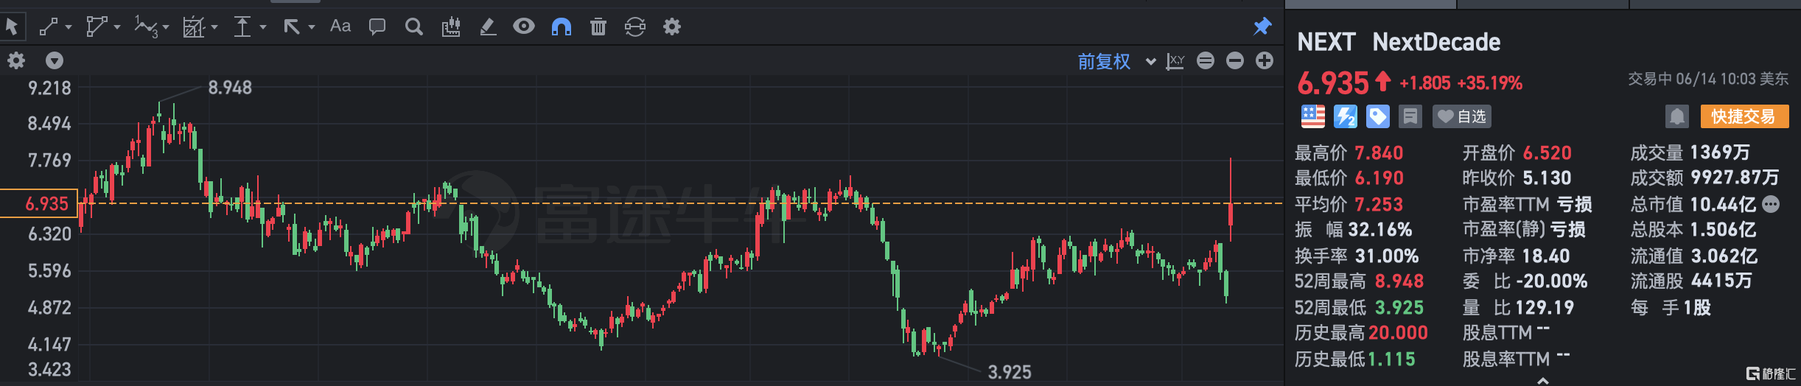Open line tool dropdown arrow
The image size is (1801, 386).
[69, 27]
